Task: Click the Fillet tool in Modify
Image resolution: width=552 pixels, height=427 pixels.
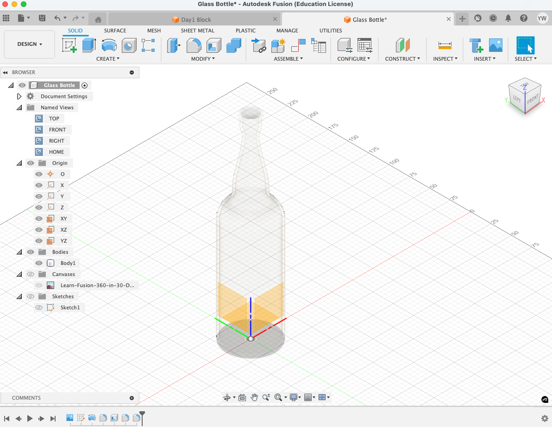Action: point(194,45)
